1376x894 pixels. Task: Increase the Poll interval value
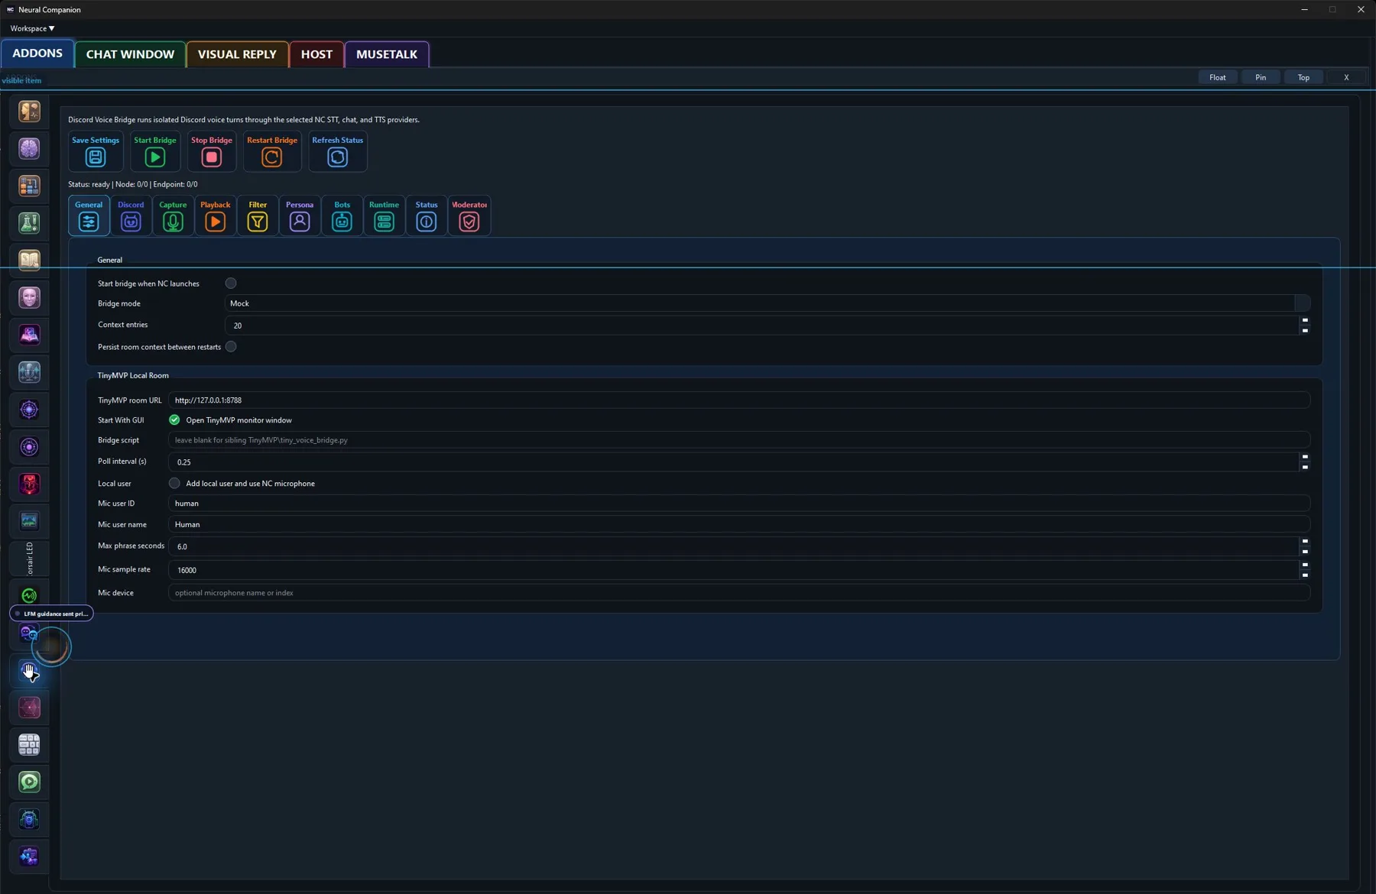1305,458
